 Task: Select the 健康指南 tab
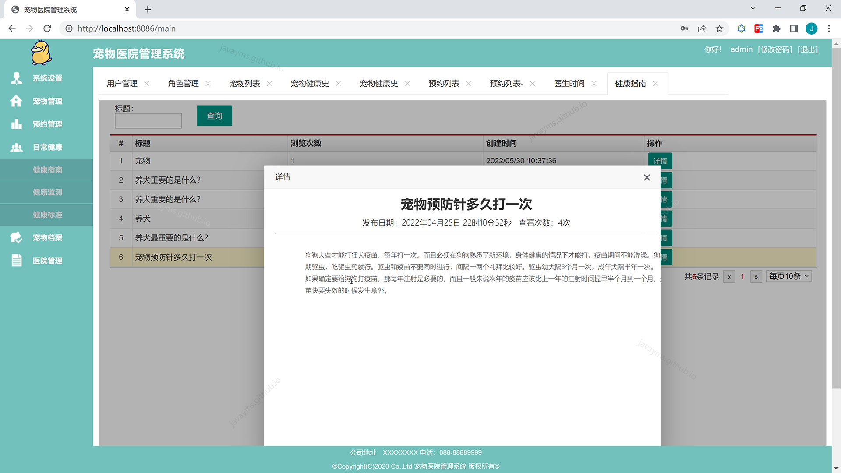(630, 84)
